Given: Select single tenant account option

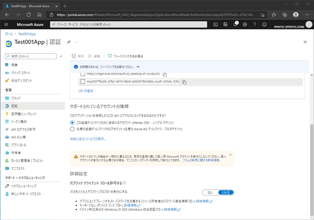Looking at the screenshot, I should (x=72, y=122).
